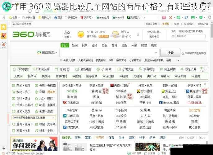Screen dimensions: 213x155
Task: Show more bookmarks with the overflow arrows
Action: click(x=144, y=18)
